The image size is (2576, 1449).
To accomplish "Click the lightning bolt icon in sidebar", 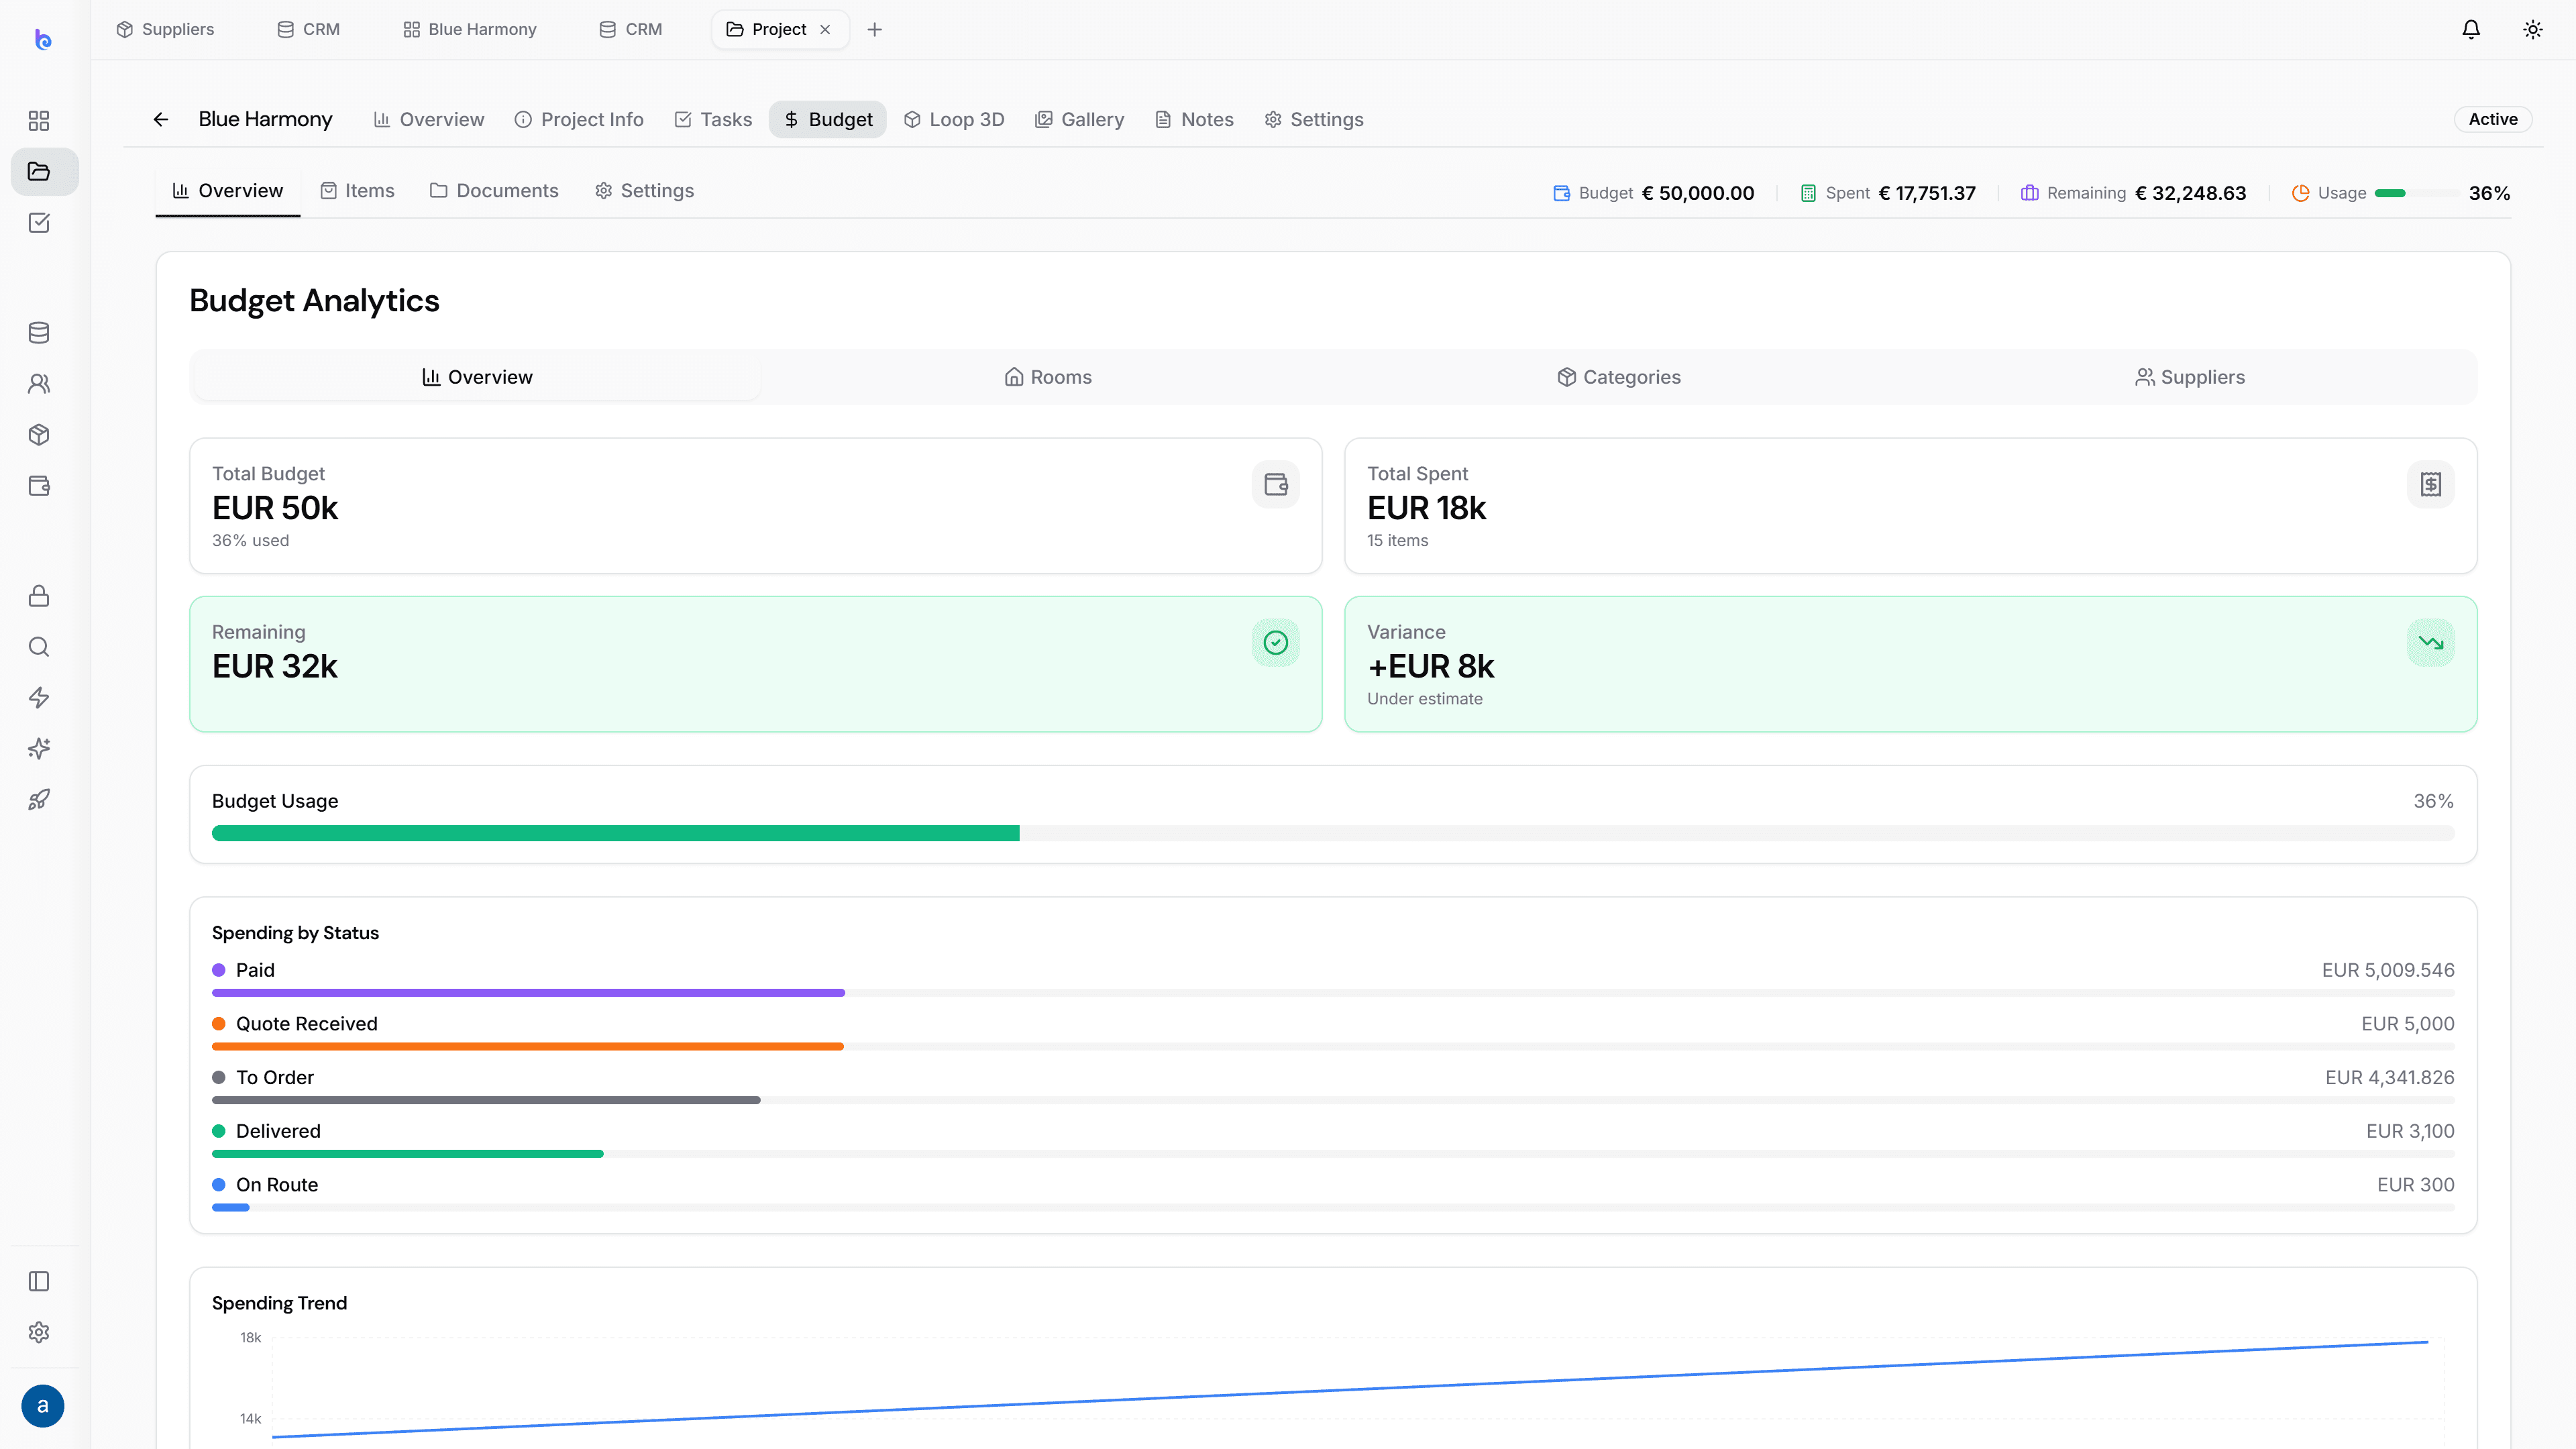I will coord(39,698).
